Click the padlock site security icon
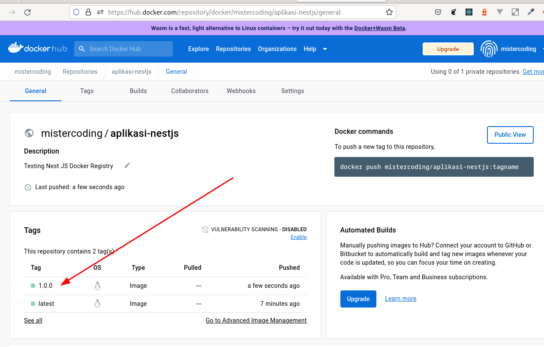 (88, 12)
